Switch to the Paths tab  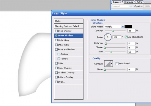tap(139, 2)
